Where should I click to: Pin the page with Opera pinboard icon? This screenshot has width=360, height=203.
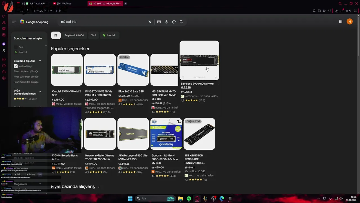(314, 11)
